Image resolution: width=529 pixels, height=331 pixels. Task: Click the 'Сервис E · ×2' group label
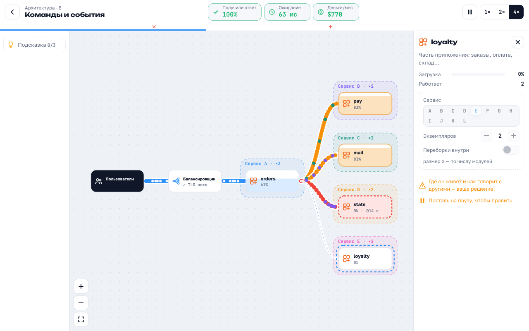[355, 242]
